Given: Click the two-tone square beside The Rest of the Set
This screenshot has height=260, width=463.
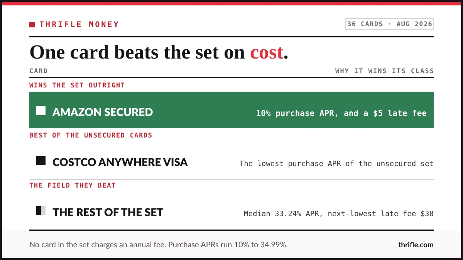Looking at the screenshot, I should [x=41, y=211].
